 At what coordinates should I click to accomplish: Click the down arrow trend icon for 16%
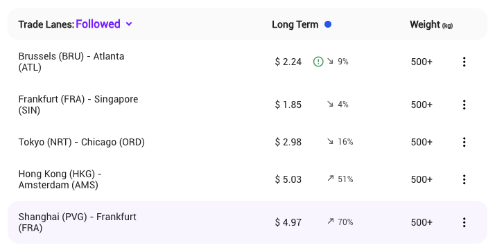coord(330,142)
